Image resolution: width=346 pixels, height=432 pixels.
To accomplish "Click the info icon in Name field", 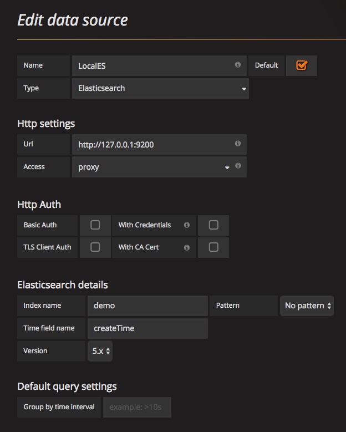I will click(238, 65).
